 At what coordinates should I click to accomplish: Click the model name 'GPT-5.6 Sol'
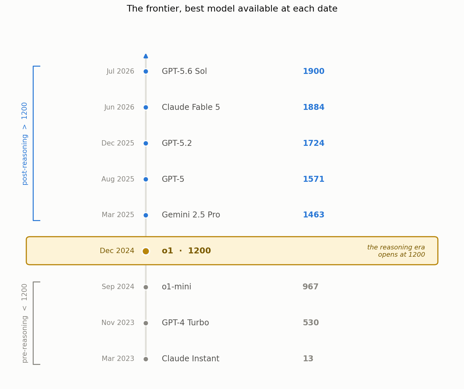pyautogui.click(x=184, y=72)
